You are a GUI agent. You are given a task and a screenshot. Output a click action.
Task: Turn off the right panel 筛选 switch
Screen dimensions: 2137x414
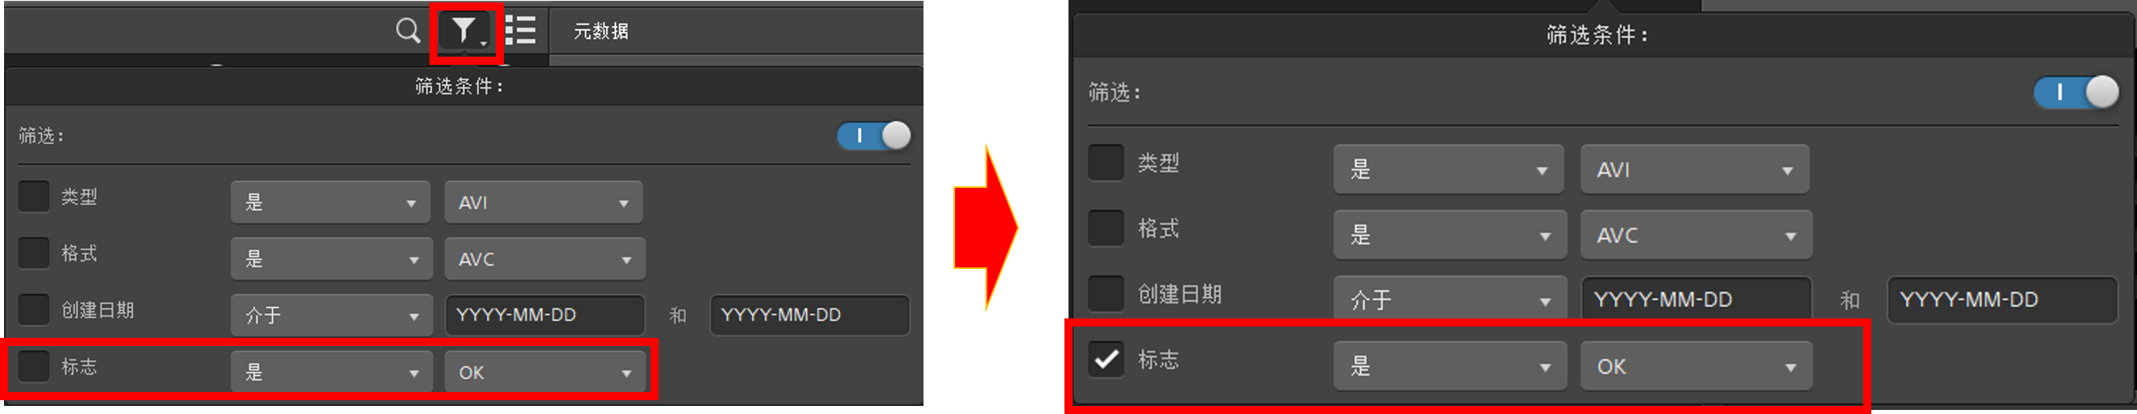(2075, 92)
